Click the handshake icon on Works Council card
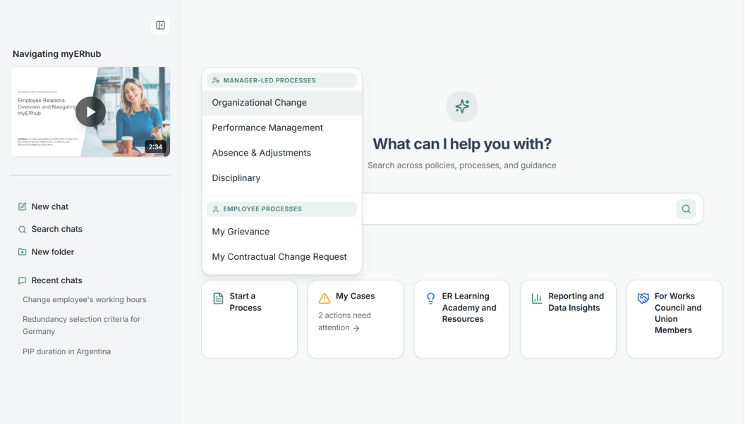This screenshot has height=424, width=745. (643, 299)
